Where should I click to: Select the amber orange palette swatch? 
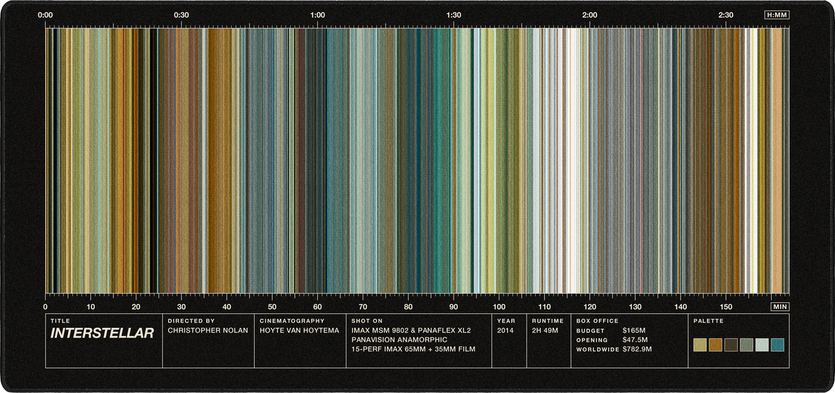(715, 345)
